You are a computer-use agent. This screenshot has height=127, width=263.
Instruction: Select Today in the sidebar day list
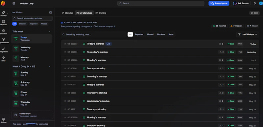(x=32, y=39)
